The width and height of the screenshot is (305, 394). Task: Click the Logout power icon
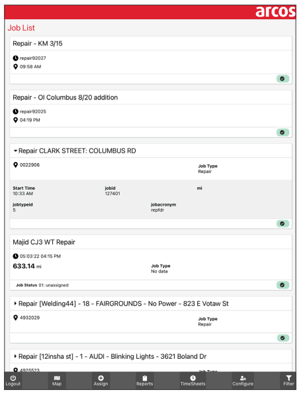[x=13, y=378]
